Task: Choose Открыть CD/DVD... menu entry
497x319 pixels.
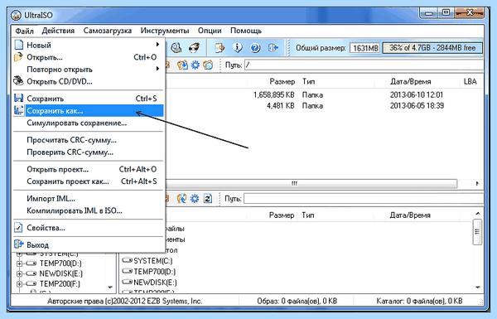Action: [x=88, y=81]
